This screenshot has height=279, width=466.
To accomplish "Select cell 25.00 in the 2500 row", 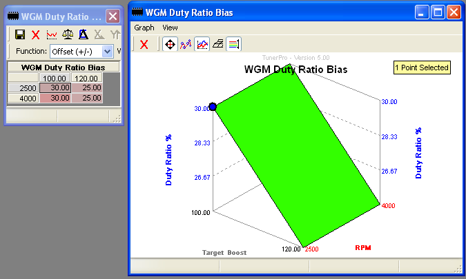I will pos(86,88).
